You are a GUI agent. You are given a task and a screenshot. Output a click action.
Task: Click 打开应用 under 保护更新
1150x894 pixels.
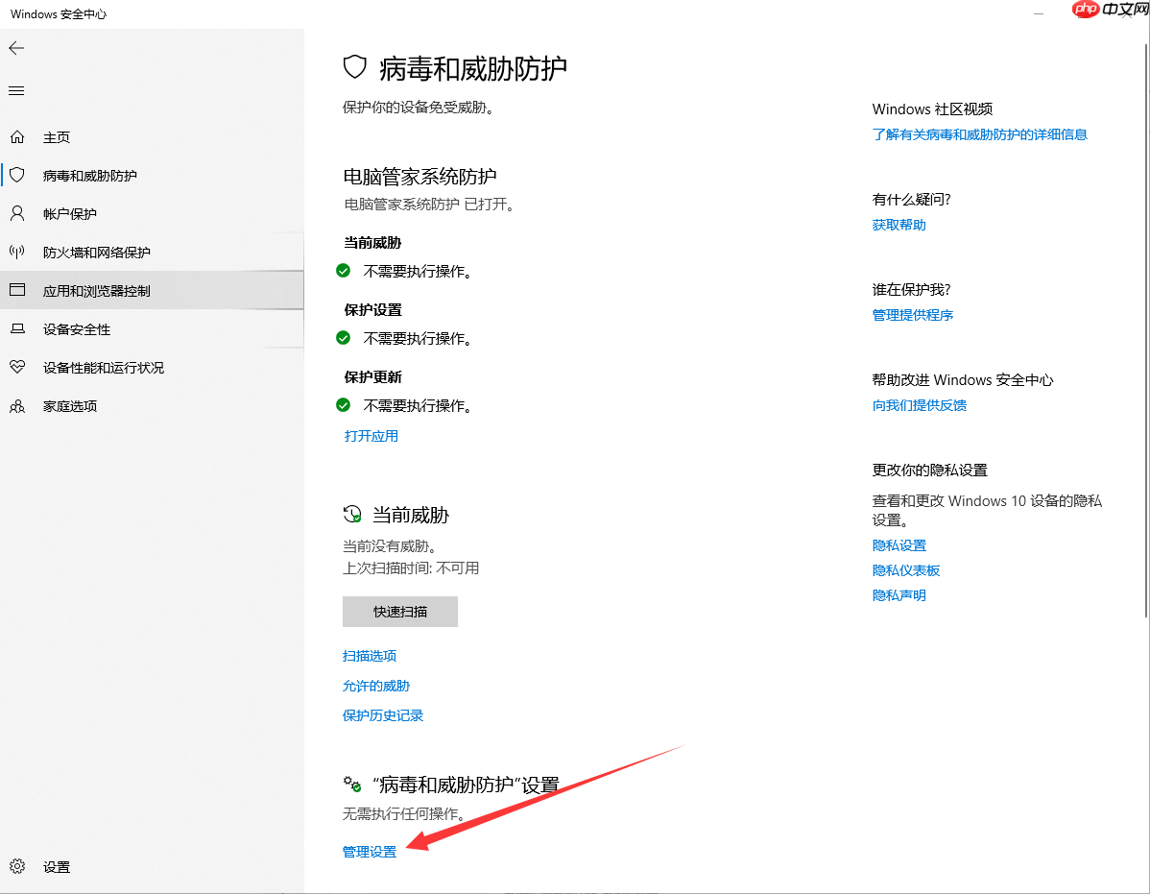click(x=371, y=435)
